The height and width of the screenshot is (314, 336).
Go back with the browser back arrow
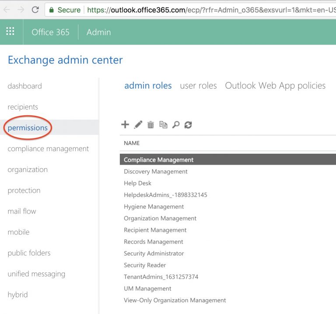point(7,10)
